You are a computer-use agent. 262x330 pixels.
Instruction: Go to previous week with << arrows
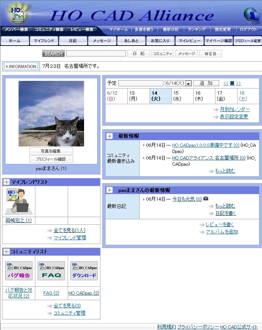point(226,83)
